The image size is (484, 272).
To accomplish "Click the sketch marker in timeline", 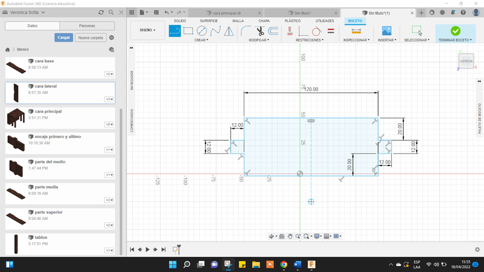I will pyautogui.click(x=176, y=250).
